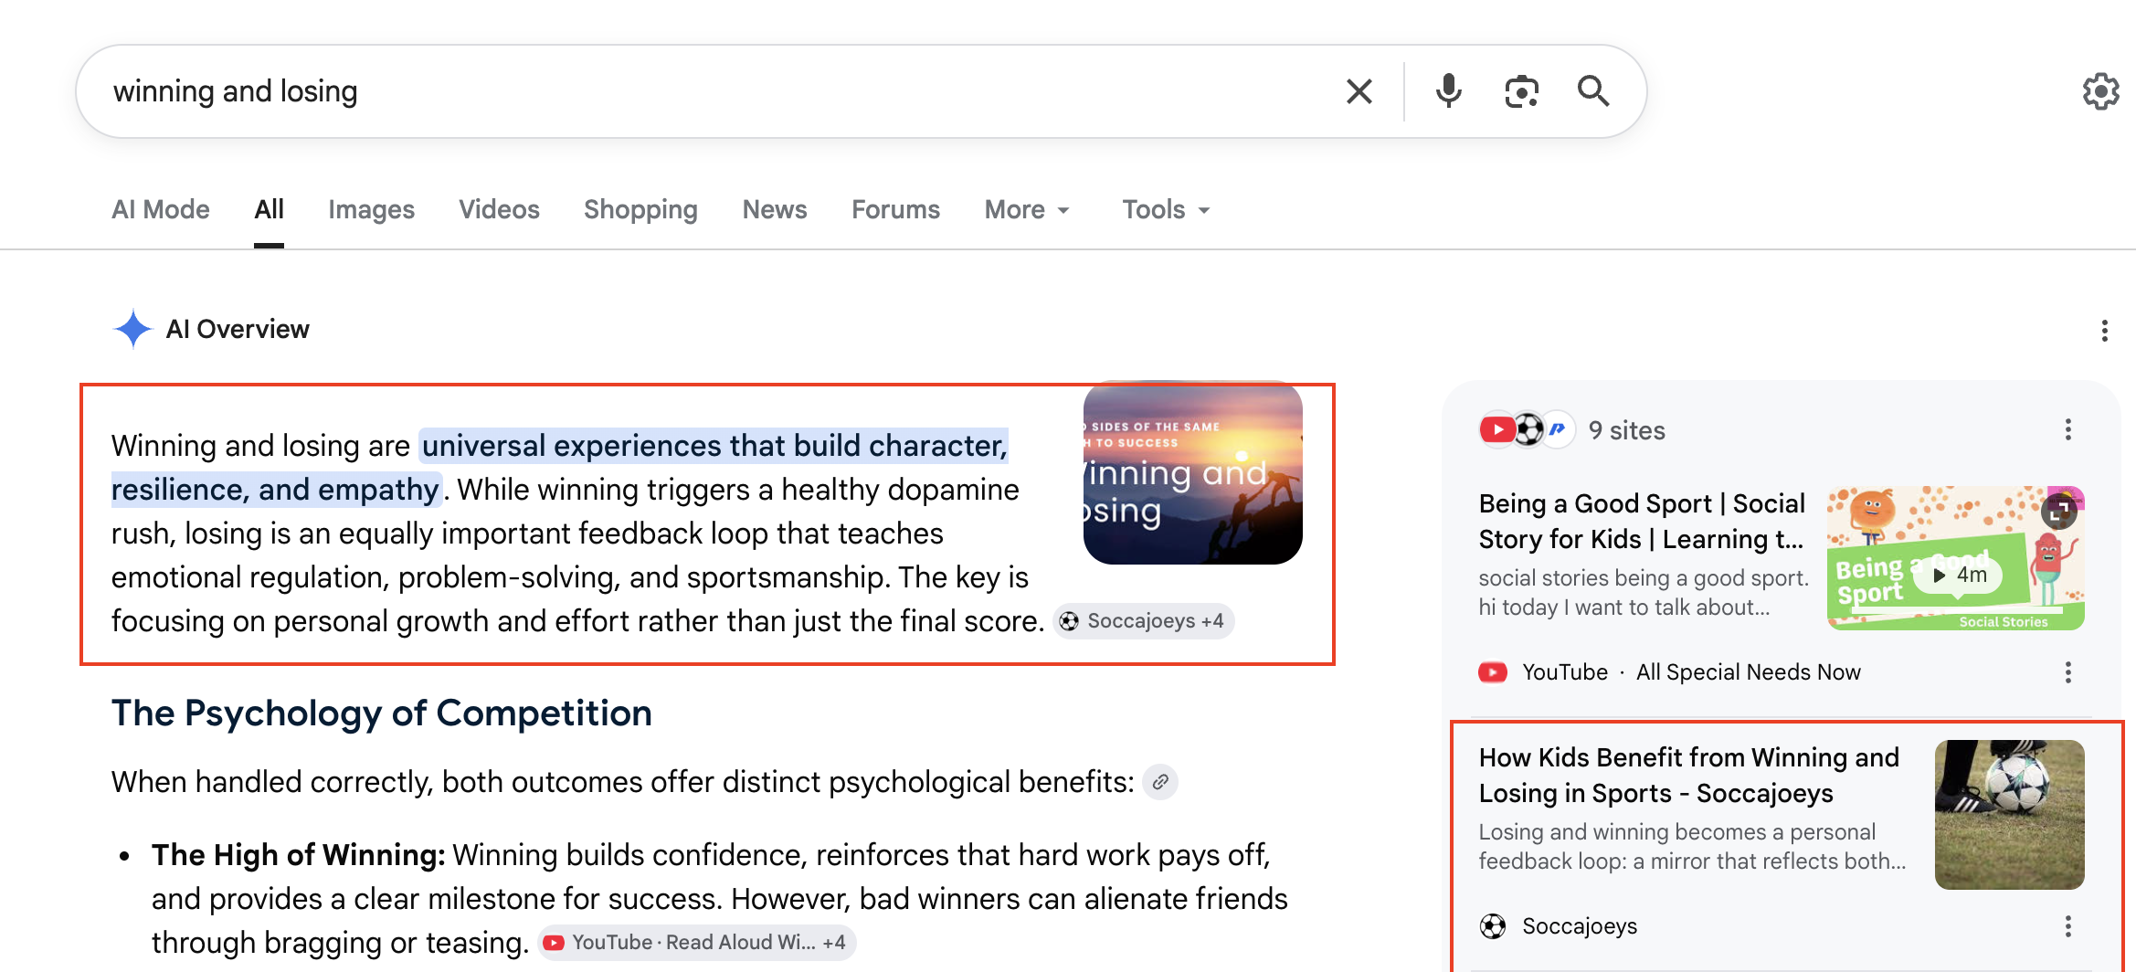Open three-dot menu on YouTube source row

point(2067,672)
